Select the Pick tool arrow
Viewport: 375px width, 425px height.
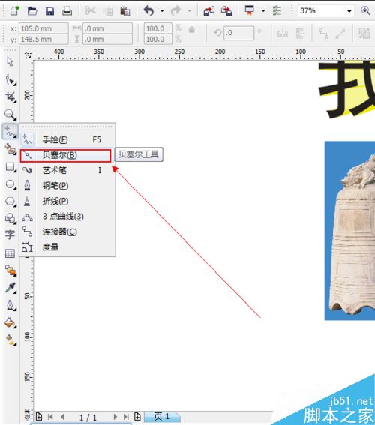[10, 61]
